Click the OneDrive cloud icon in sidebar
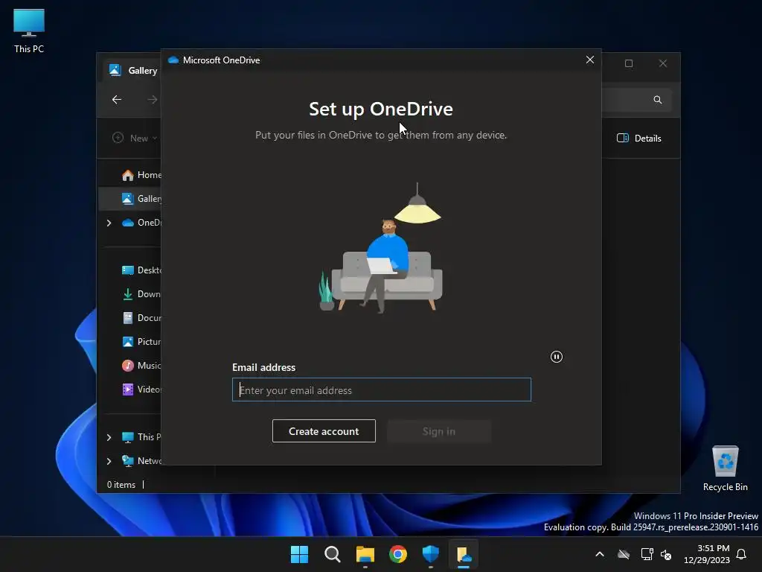Viewport: 762px width, 572px height. [128, 223]
